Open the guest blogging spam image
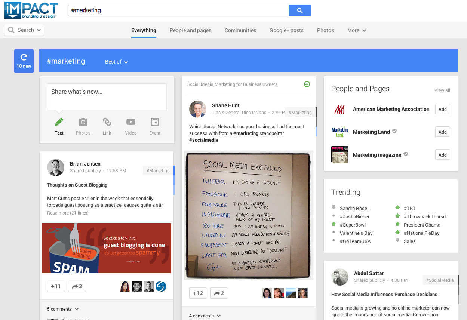 [x=107, y=248]
